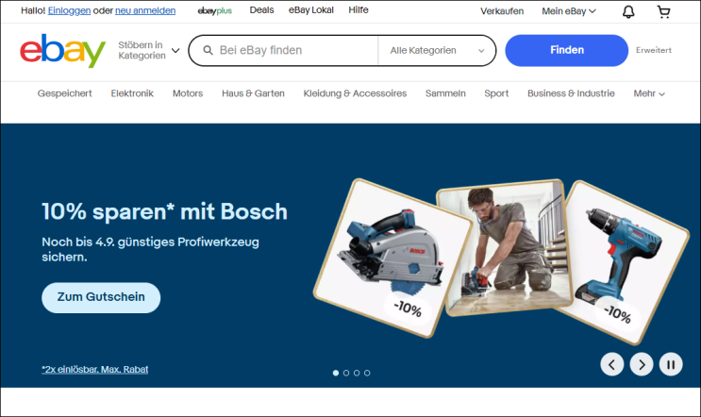The width and height of the screenshot is (701, 417).
Task: Open the Sammeln category
Action: click(445, 93)
